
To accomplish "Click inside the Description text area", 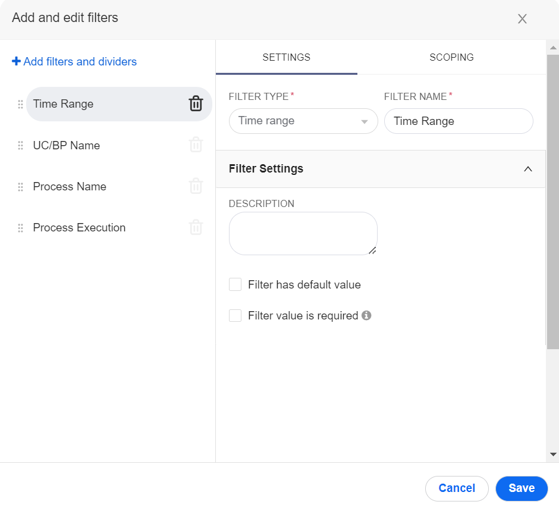I will click(x=303, y=234).
